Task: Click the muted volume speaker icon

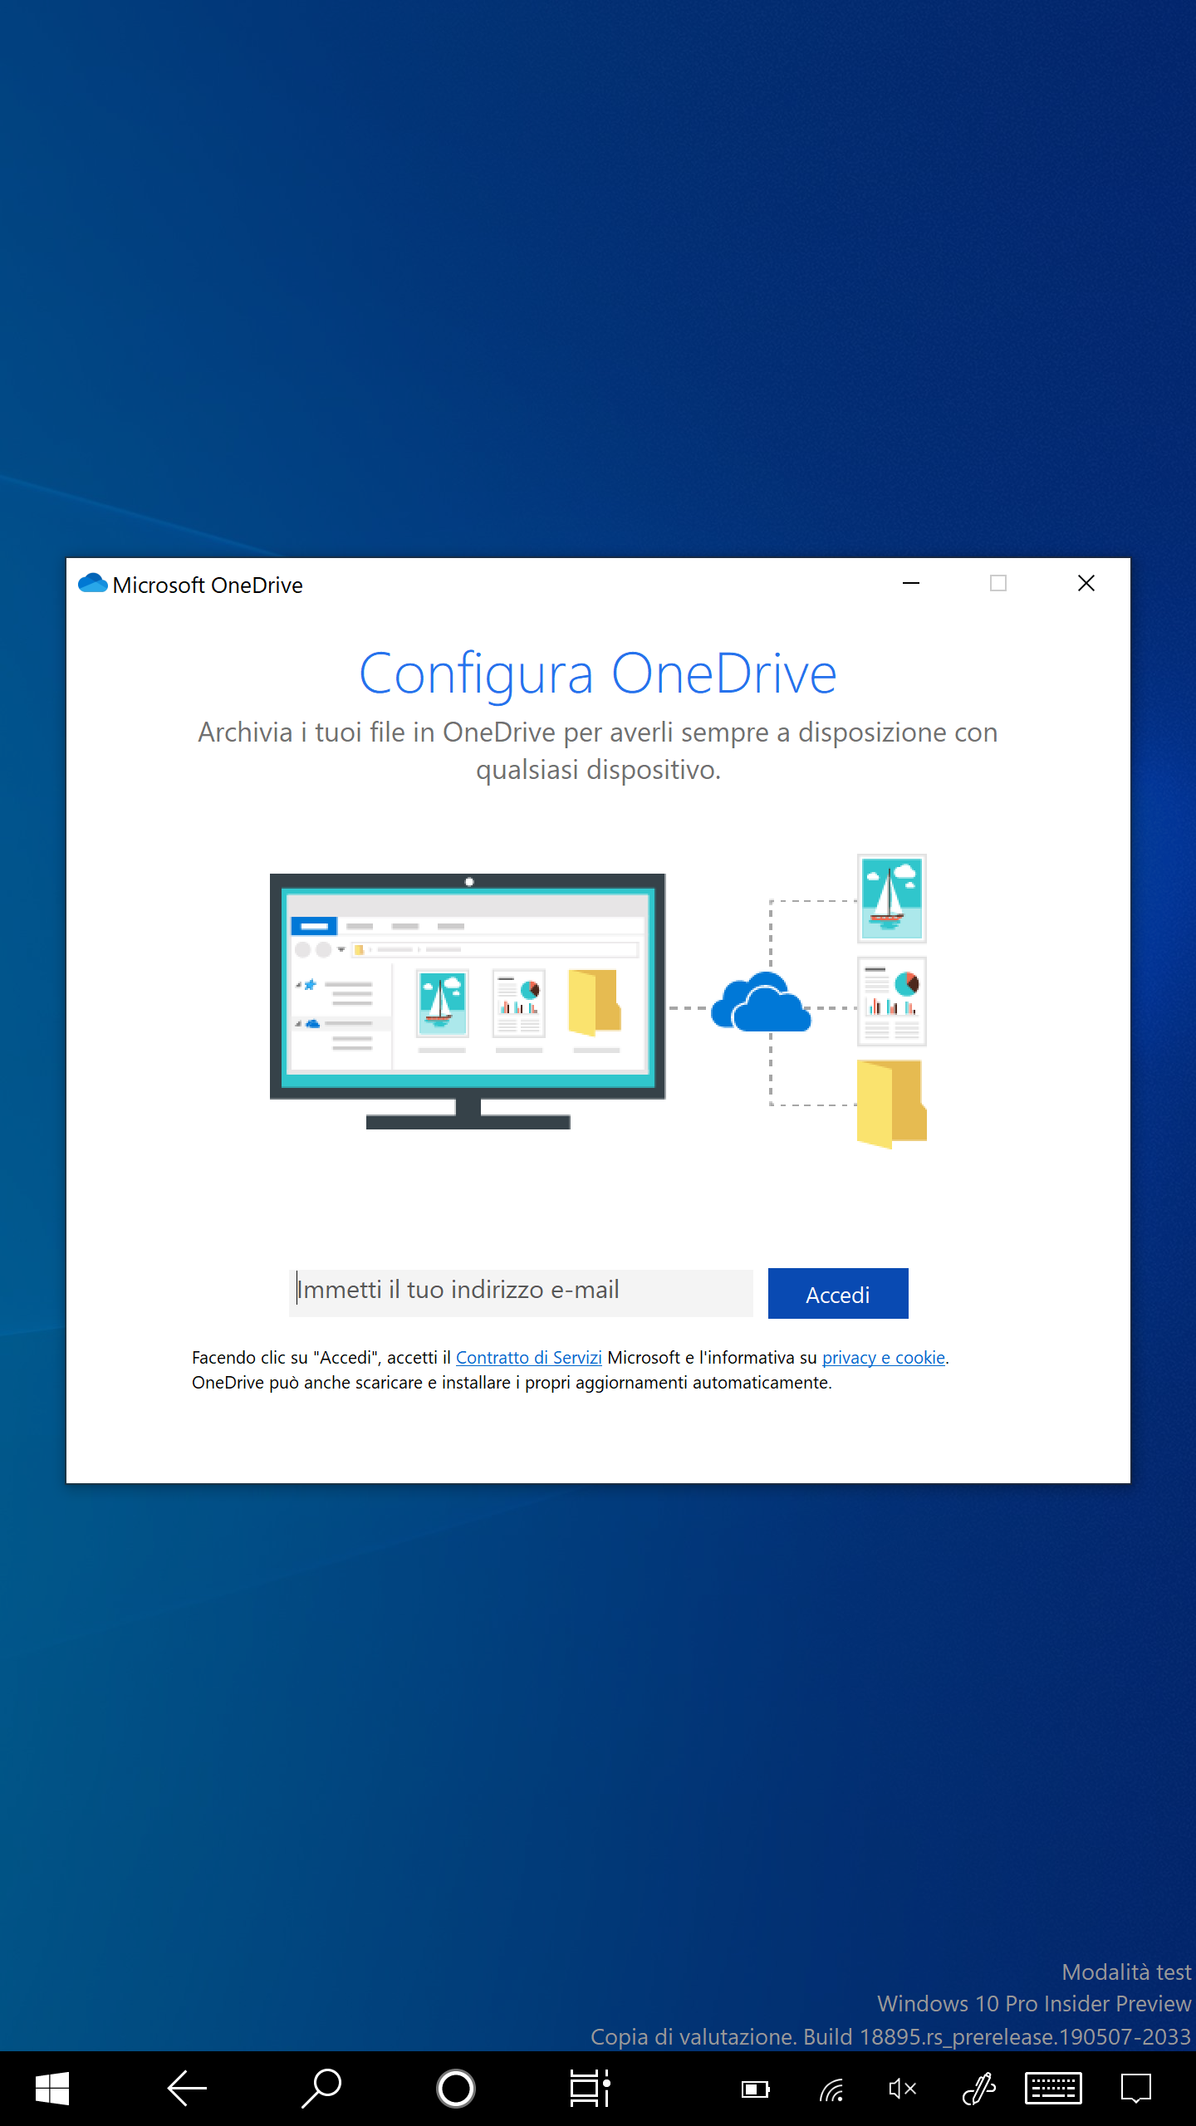Action: (x=902, y=2089)
